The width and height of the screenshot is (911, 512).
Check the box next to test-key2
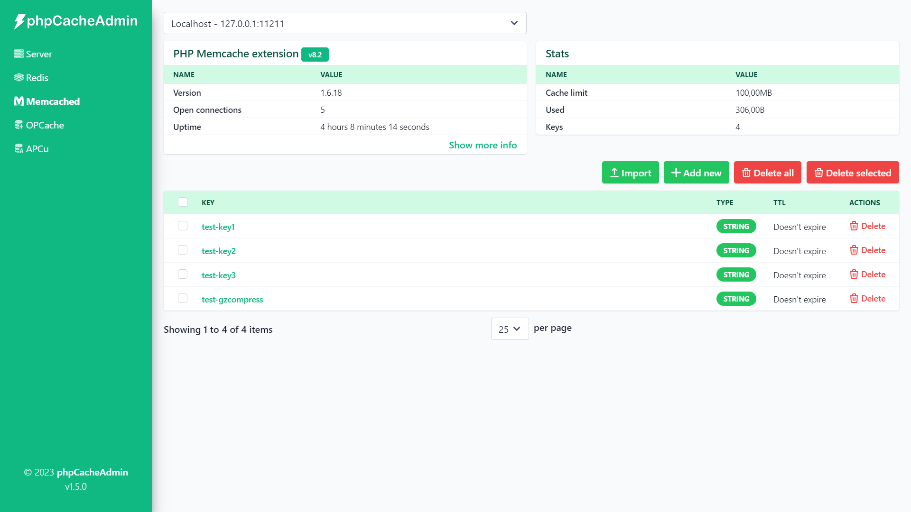click(183, 250)
